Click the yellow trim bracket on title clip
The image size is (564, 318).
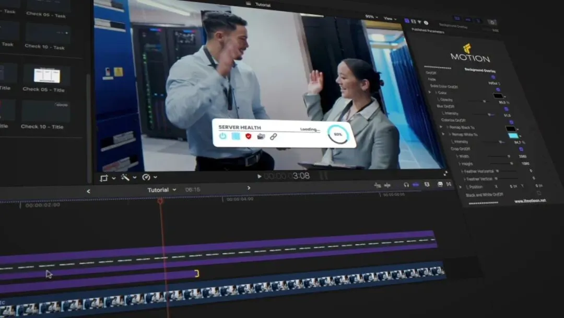coord(197,274)
